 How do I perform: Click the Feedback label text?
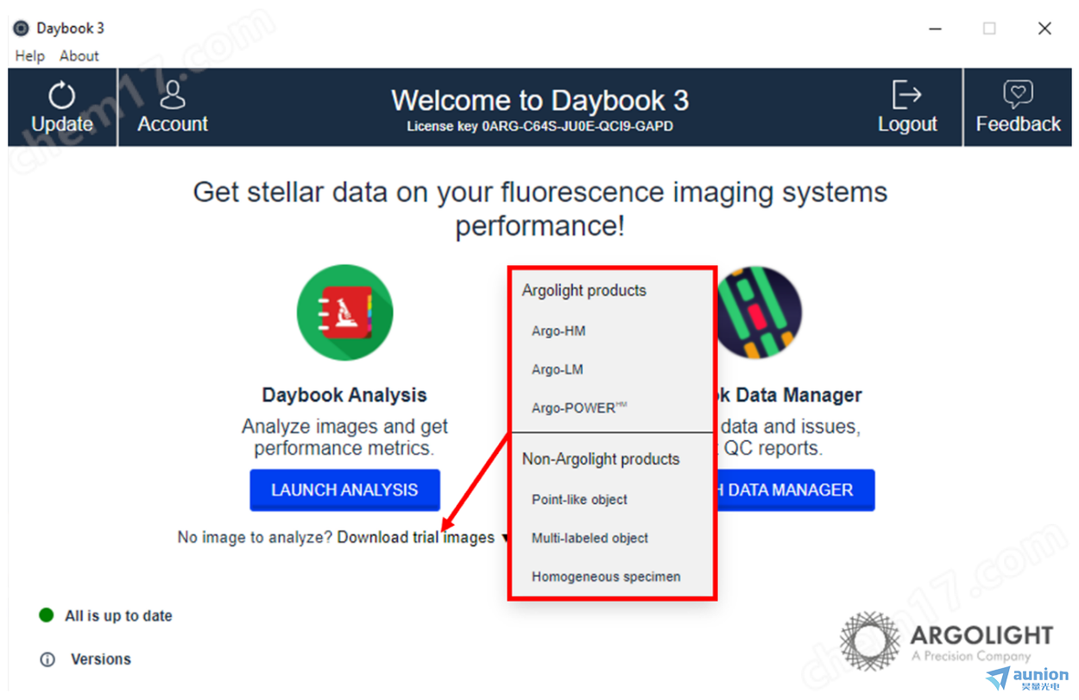pos(1018,124)
